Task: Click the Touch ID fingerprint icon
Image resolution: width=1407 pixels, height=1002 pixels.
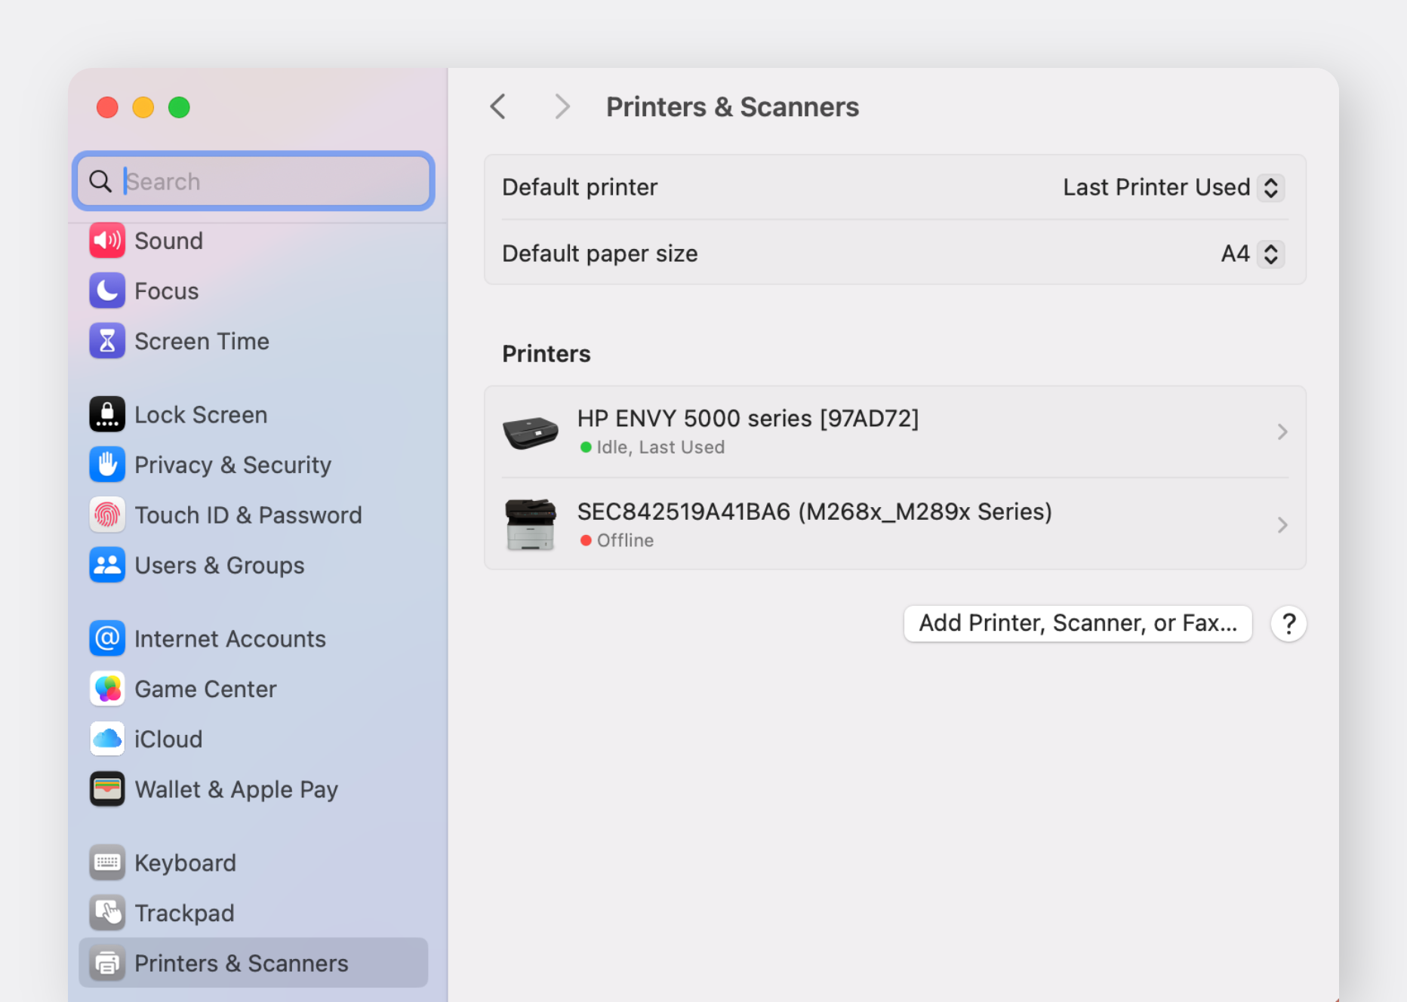Action: pyautogui.click(x=107, y=515)
